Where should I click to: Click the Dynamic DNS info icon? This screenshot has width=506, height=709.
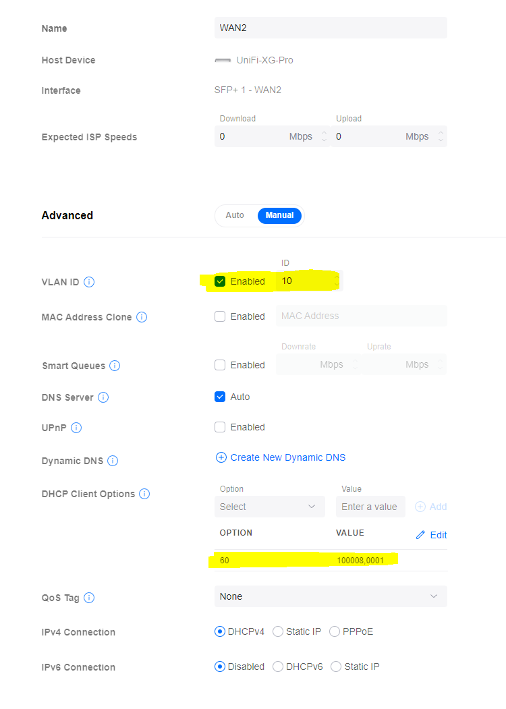pyautogui.click(x=113, y=461)
